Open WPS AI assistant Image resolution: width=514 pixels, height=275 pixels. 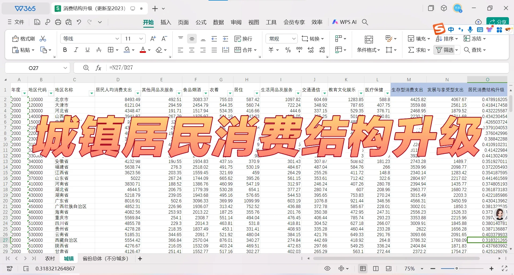[344, 22]
